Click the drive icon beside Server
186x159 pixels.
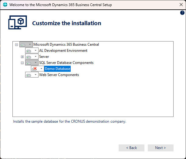pos(29,57)
